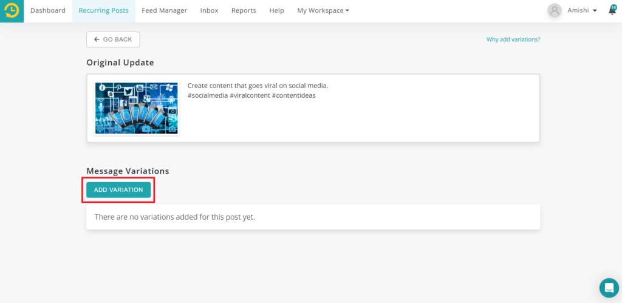Open the Inbox page

[209, 11]
